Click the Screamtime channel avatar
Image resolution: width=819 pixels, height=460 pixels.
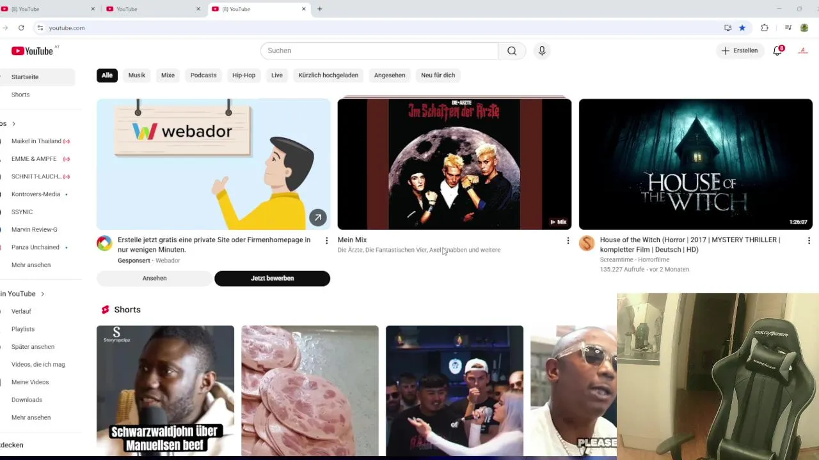pyautogui.click(x=587, y=243)
